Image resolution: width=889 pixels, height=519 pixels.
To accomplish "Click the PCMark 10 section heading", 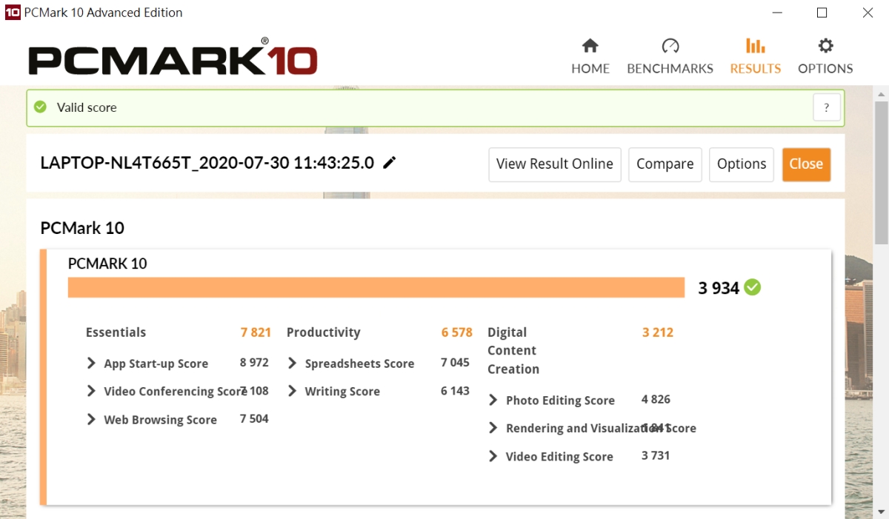I will [82, 228].
